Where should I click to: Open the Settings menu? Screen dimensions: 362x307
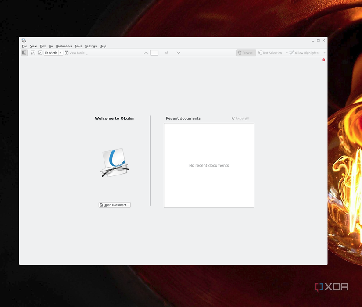tap(90, 46)
